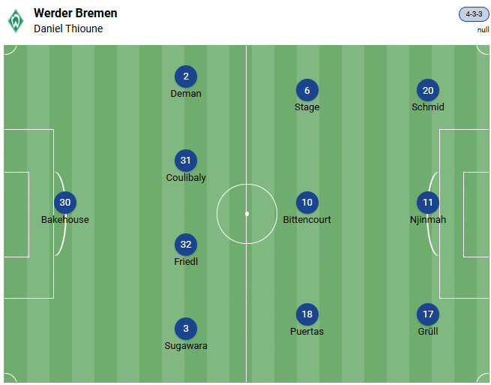Viewport: 491px width, 385px height.
Task: Select Coulibaly's number 31 marker
Action: coord(186,161)
